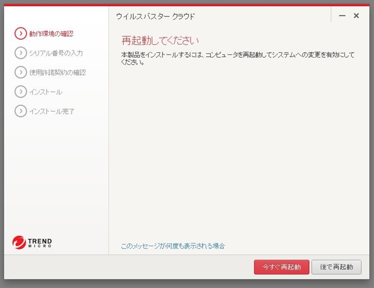
Task: Click the ウイルスバスター クラウド window title
Action: click(x=155, y=16)
